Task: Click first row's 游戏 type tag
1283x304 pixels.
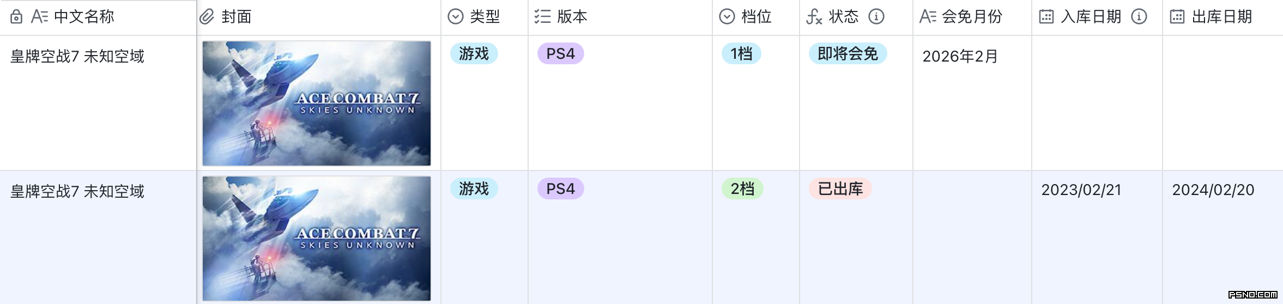Action: (x=474, y=53)
